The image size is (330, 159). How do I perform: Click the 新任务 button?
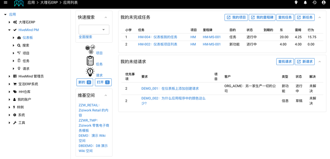point(304,17)
